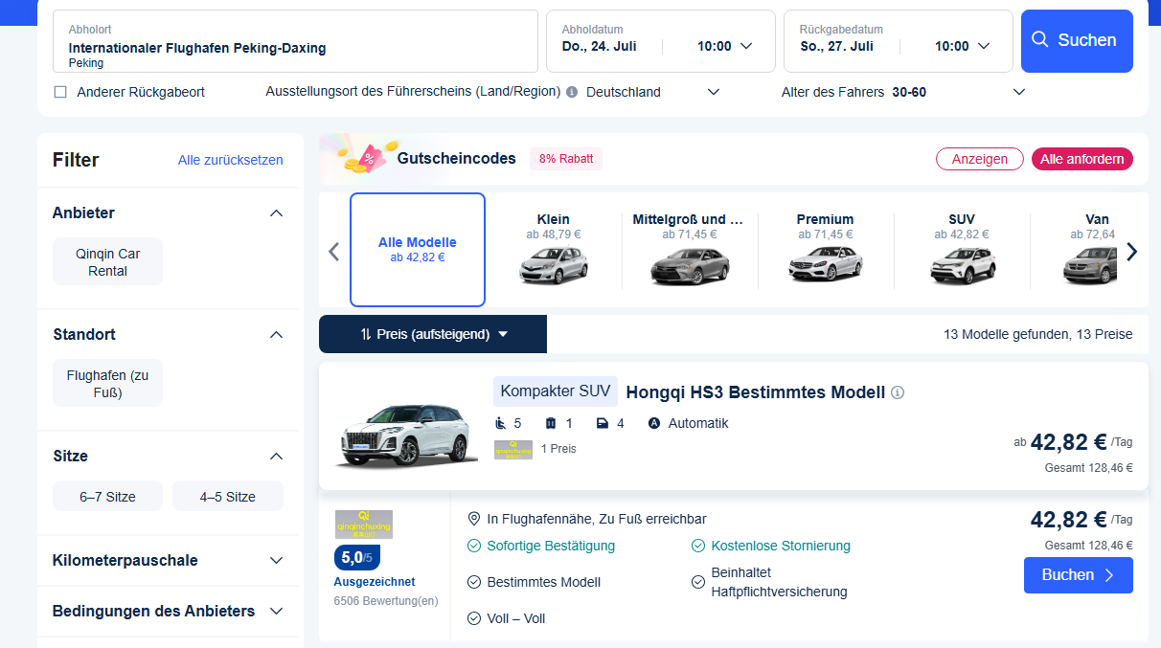Image resolution: width=1161 pixels, height=648 pixels.
Task: Collapse the Sitze filter section
Action: point(277,456)
